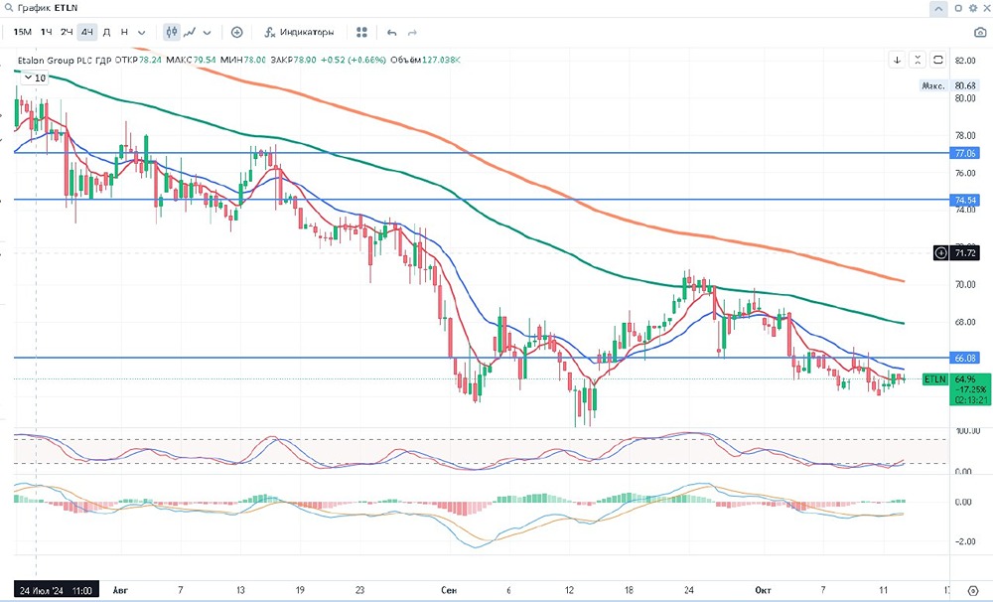The width and height of the screenshot is (993, 602).
Task: Take chart snapshot with camera icon
Action: tap(980, 33)
